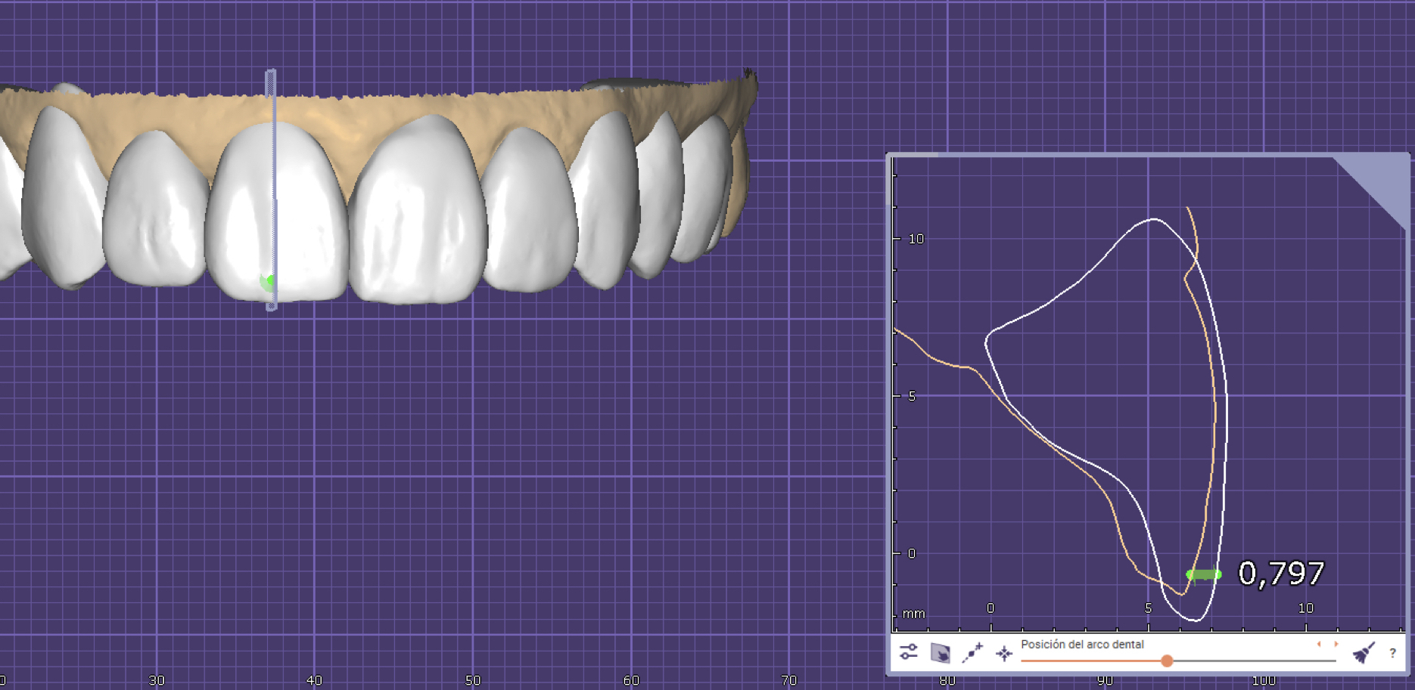
Task: Select the add measurement points tool
Action: pos(972,652)
